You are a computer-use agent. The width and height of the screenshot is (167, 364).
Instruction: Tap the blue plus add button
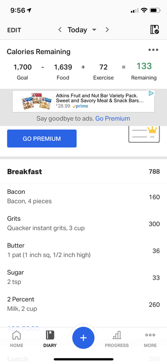point(83,338)
